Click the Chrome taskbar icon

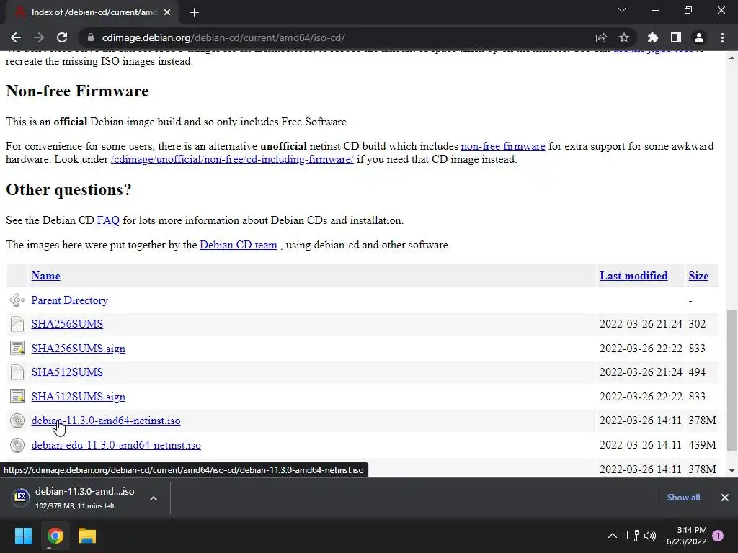click(x=55, y=536)
